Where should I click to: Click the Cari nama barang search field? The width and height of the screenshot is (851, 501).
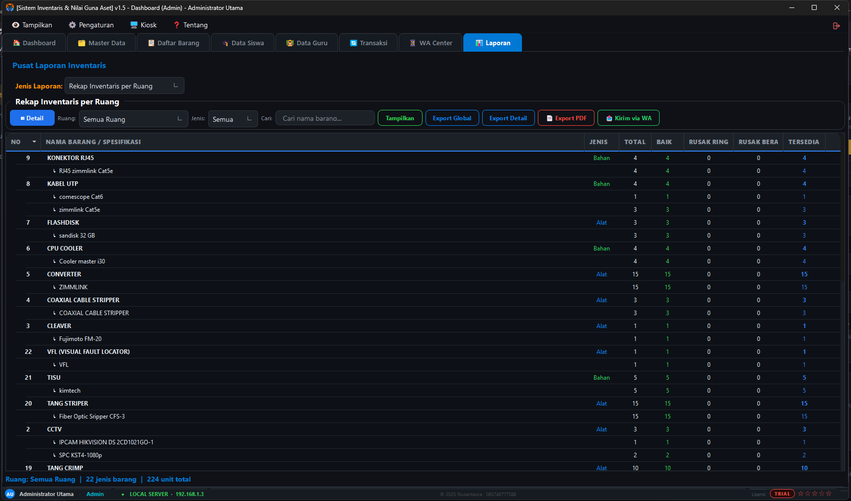click(x=325, y=118)
